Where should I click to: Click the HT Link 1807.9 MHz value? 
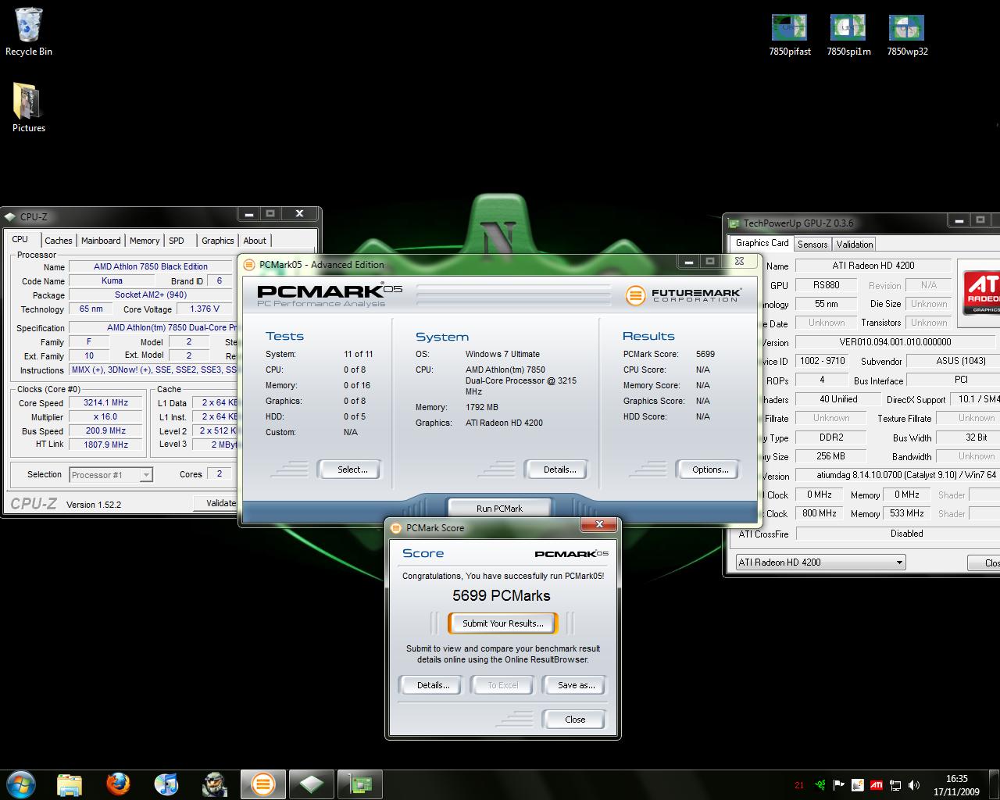(106, 445)
